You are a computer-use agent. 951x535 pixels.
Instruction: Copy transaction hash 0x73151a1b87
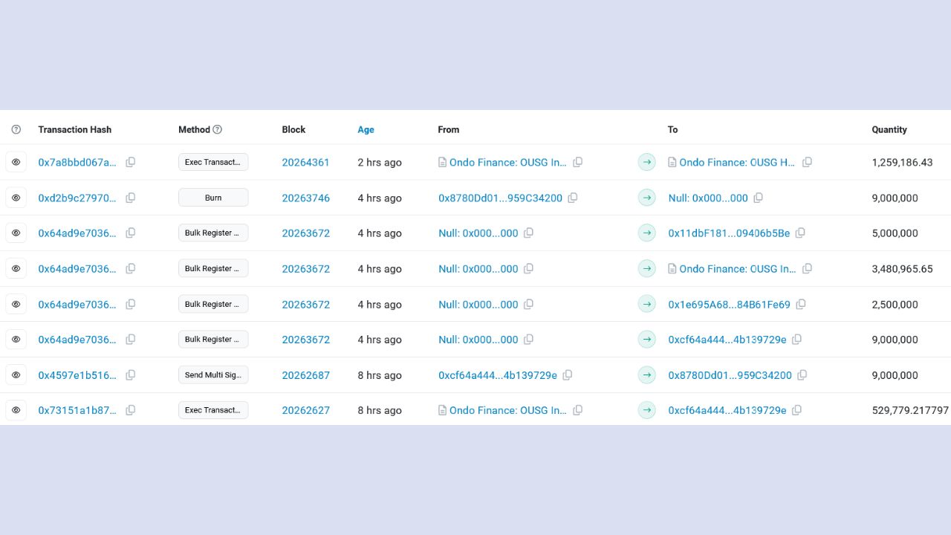point(131,410)
